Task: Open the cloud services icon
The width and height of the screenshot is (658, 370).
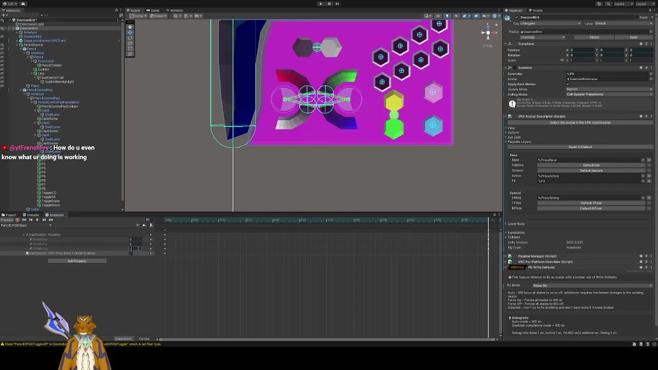Action: pyautogui.click(x=23, y=4)
